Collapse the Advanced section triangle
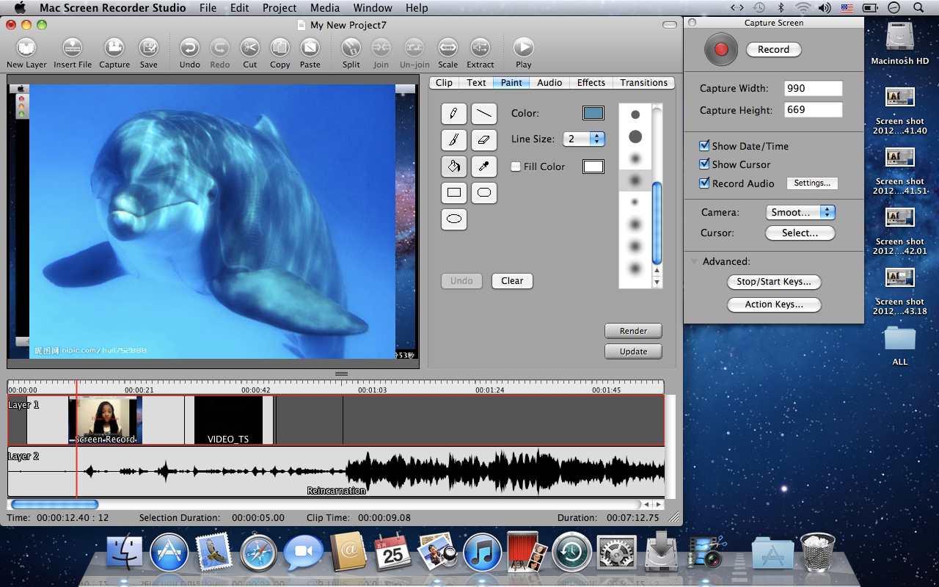 point(693,261)
